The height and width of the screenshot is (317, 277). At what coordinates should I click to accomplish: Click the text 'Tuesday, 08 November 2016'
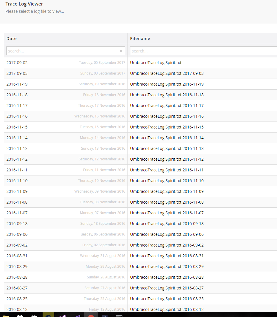point(103,202)
